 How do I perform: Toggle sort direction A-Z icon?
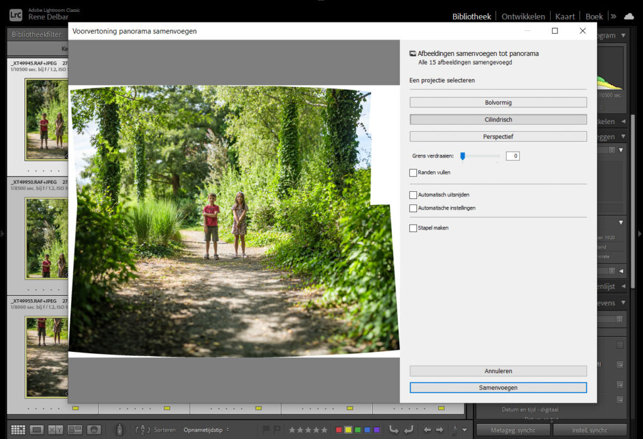143,430
